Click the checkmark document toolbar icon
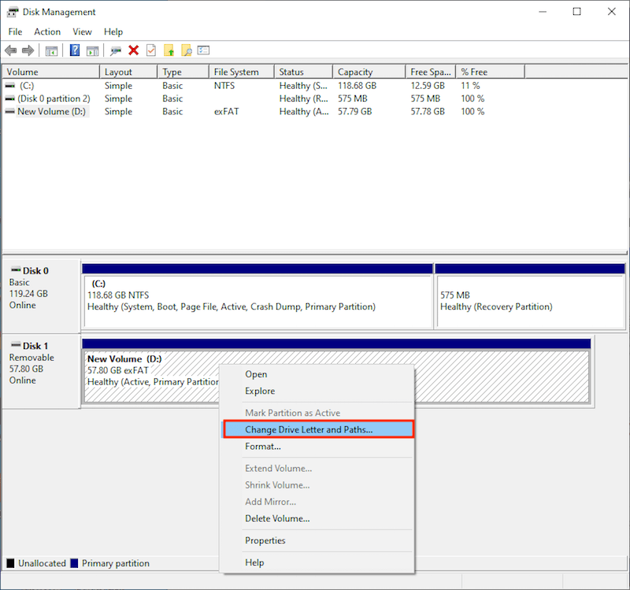 click(150, 50)
